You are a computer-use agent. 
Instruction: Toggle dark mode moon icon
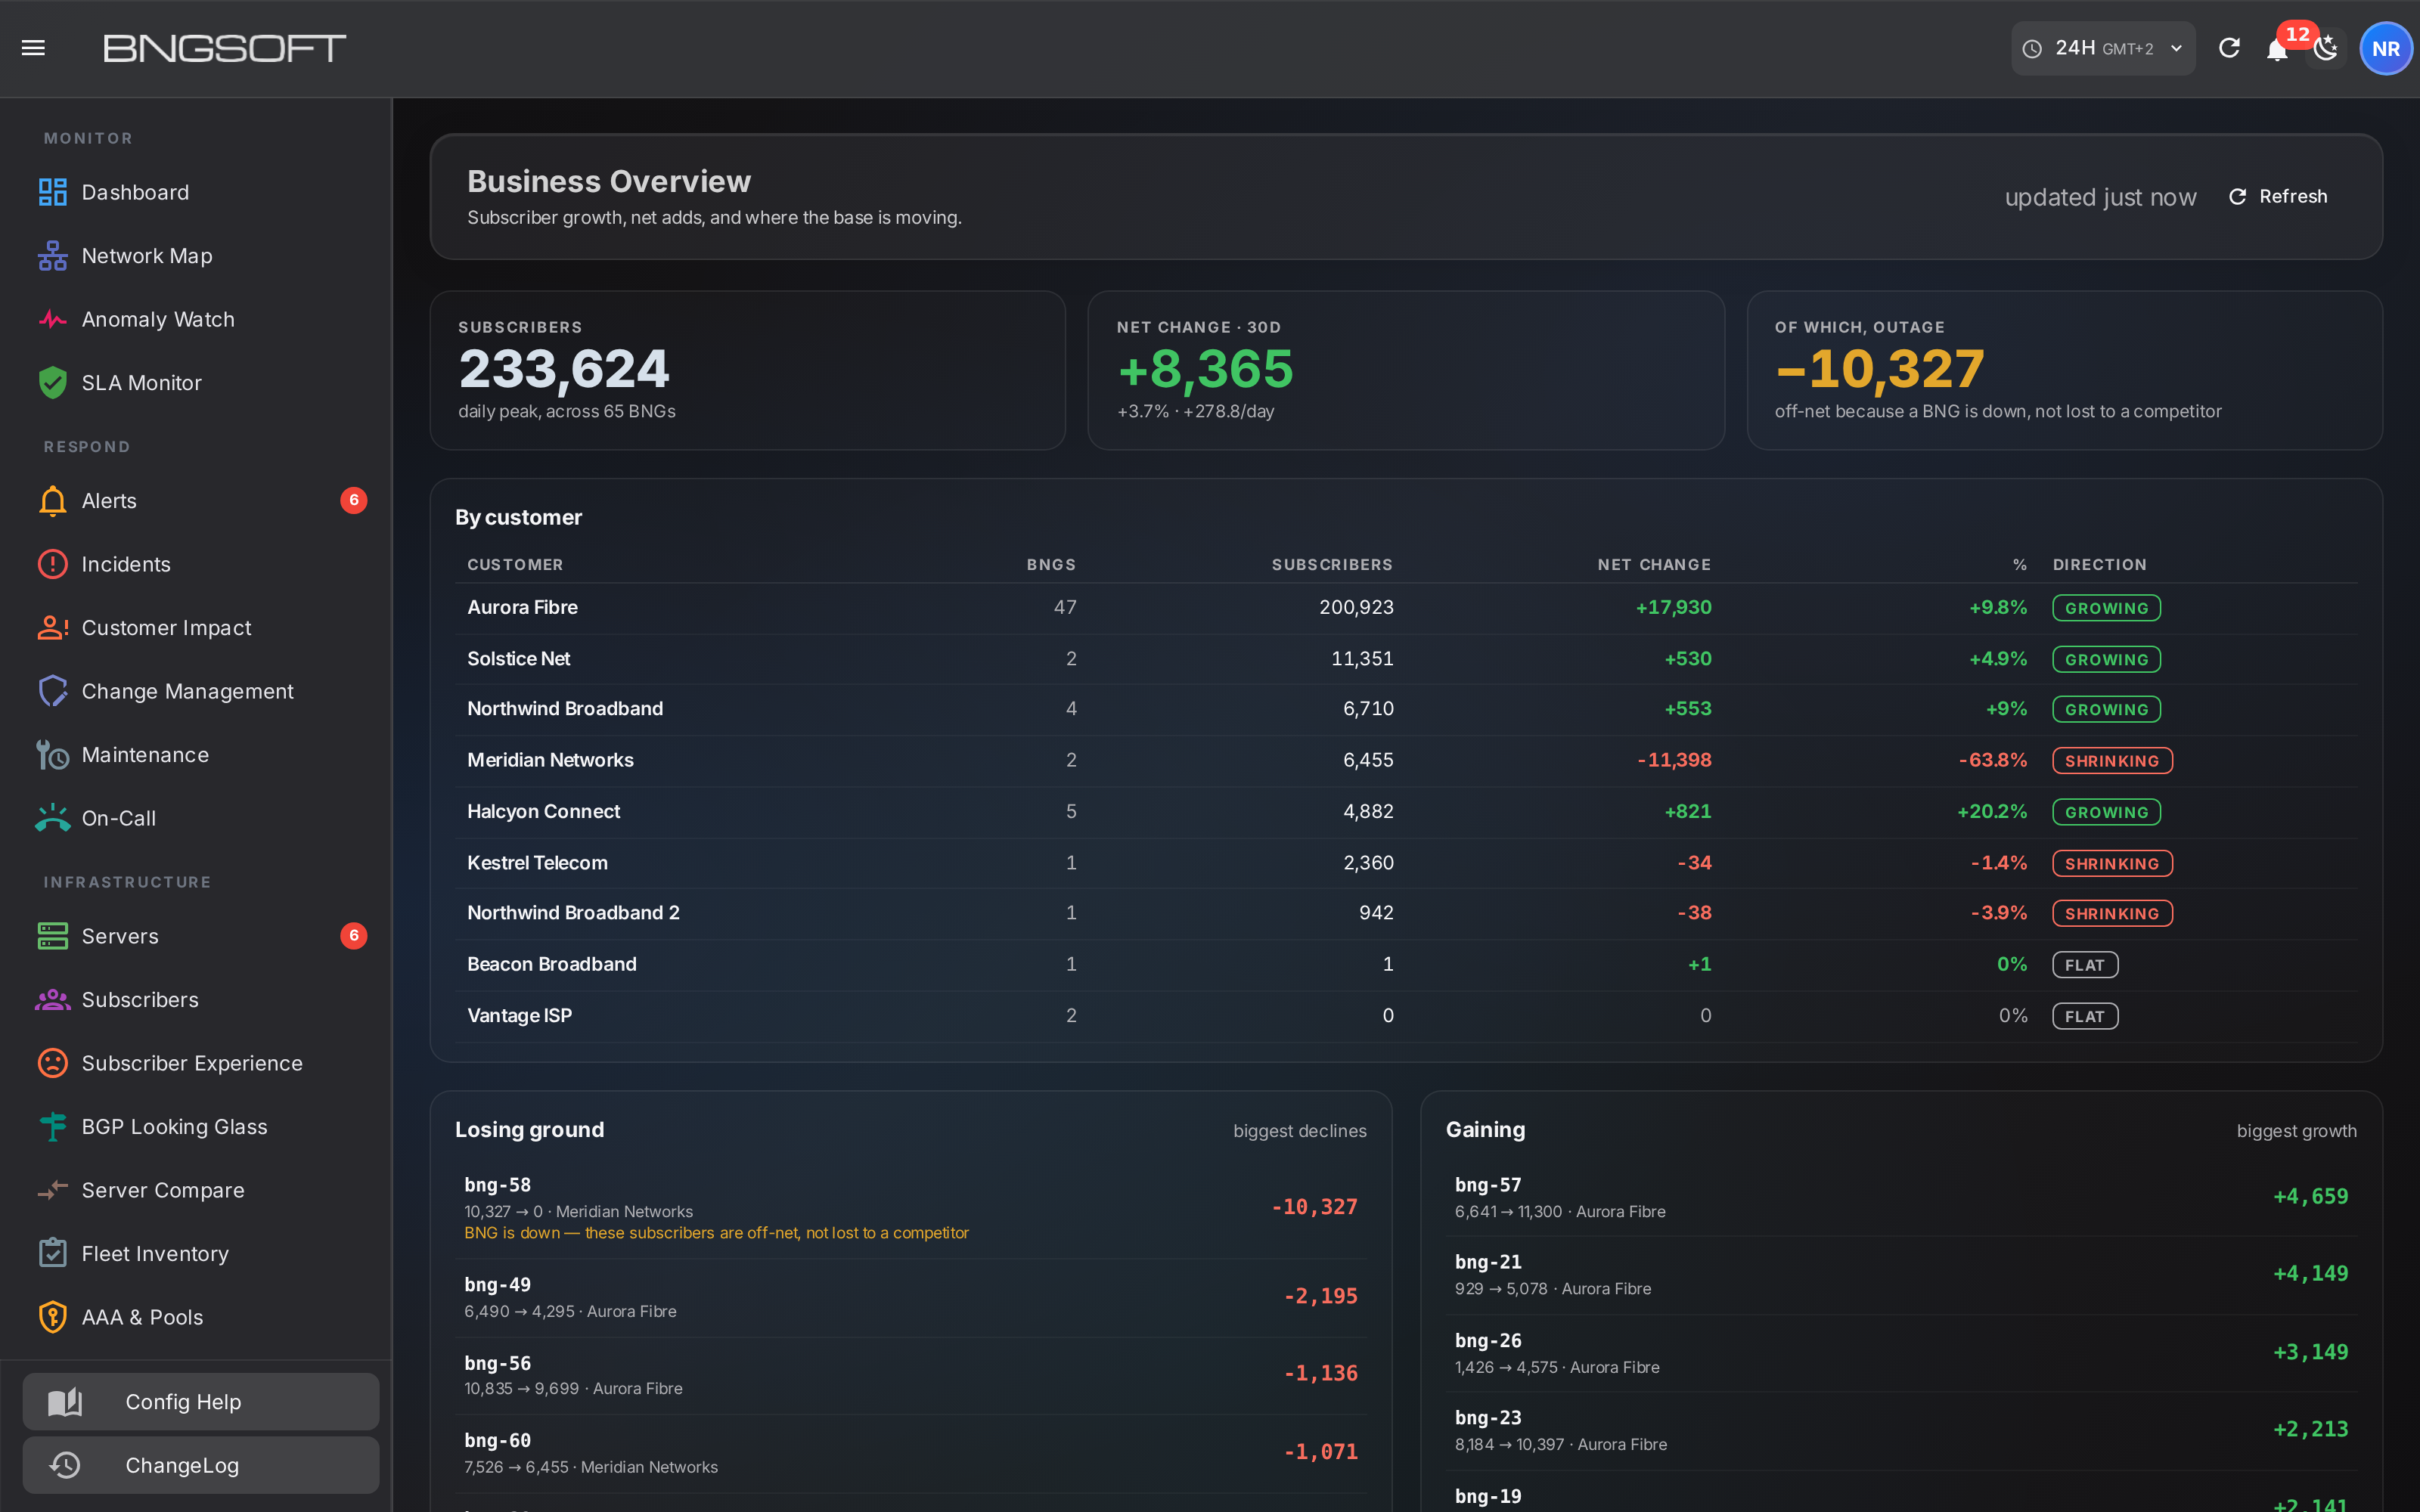pyautogui.click(x=2326, y=48)
